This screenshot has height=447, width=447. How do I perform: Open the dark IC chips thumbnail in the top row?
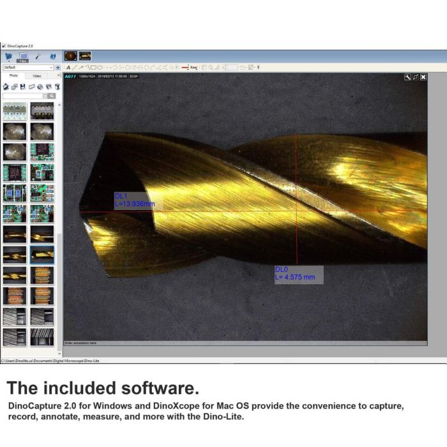[42, 111]
